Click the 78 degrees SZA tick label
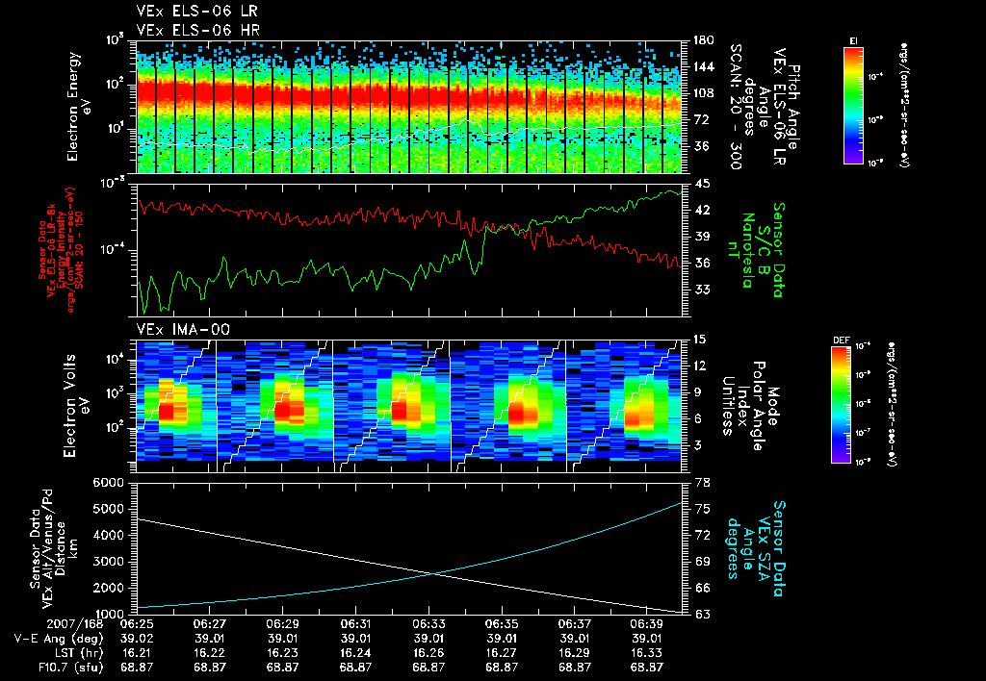 (702, 483)
